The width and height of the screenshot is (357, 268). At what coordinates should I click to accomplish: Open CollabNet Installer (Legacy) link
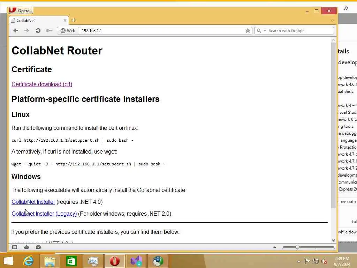click(x=44, y=214)
